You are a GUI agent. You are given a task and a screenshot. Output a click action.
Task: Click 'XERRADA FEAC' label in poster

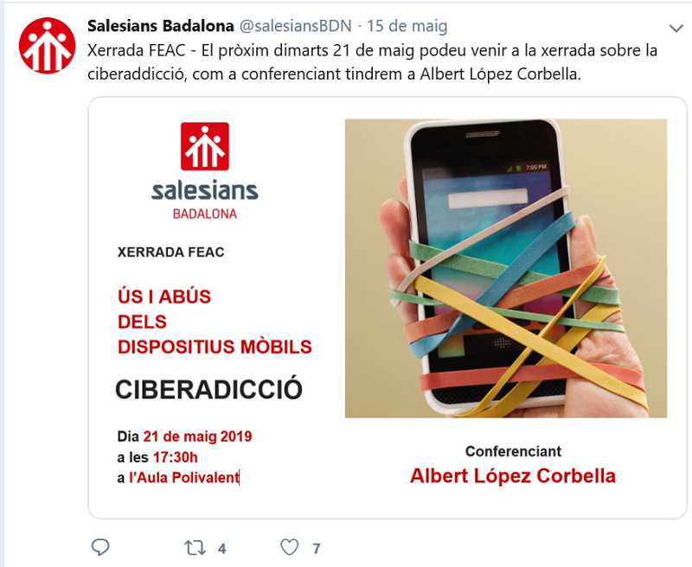[170, 252]
